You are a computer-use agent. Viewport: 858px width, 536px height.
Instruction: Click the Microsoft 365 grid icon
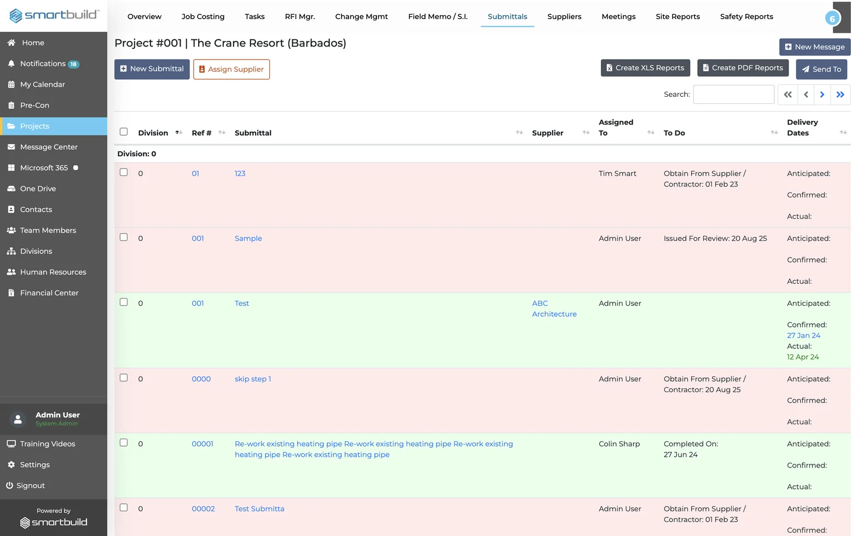(x=11, y=167)
